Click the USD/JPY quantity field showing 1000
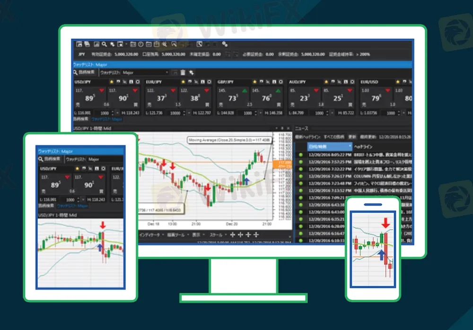 click(105, 113)
